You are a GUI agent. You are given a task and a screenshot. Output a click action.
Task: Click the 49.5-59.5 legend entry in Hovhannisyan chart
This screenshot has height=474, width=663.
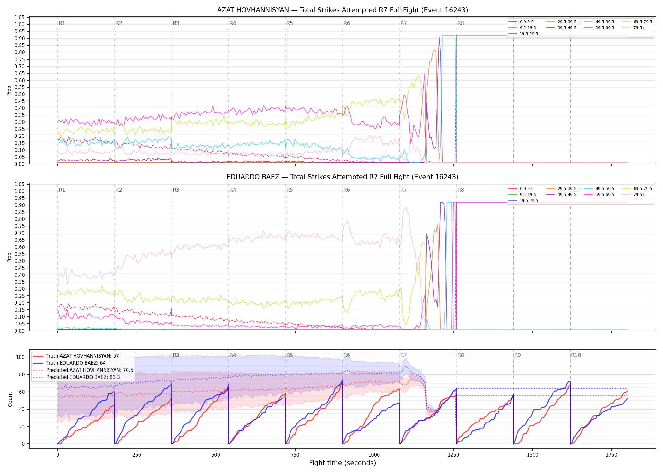(599, 22)
